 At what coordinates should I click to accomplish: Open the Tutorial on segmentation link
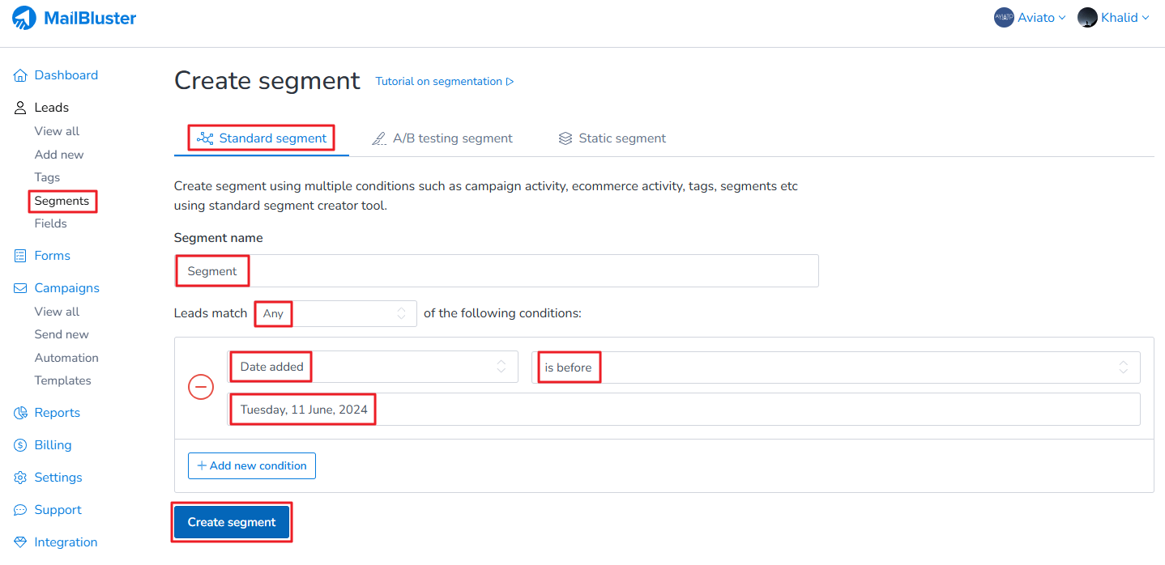[x=445, y=82]
